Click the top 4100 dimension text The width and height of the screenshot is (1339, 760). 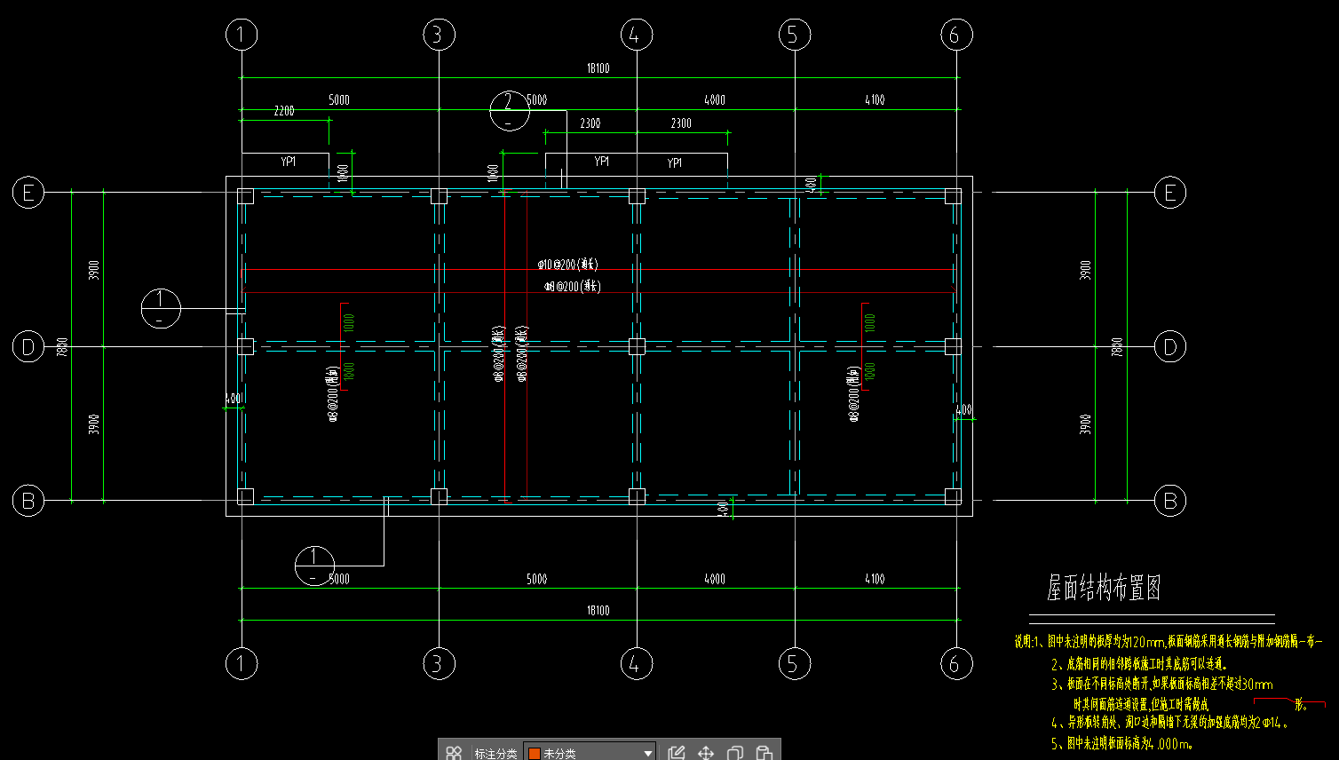[x=875, y=100]
